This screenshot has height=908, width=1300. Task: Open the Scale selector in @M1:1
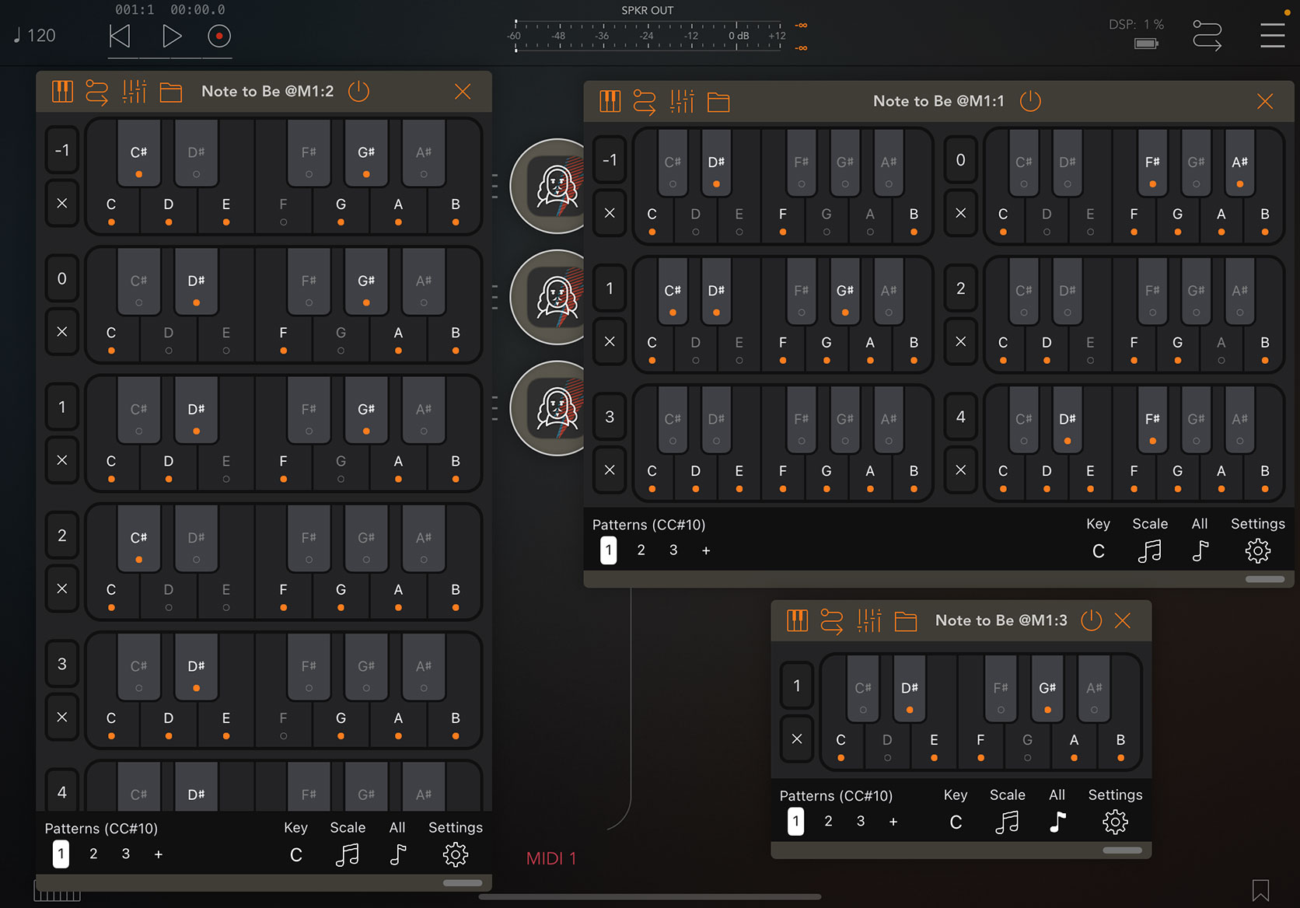point(1150,550)
